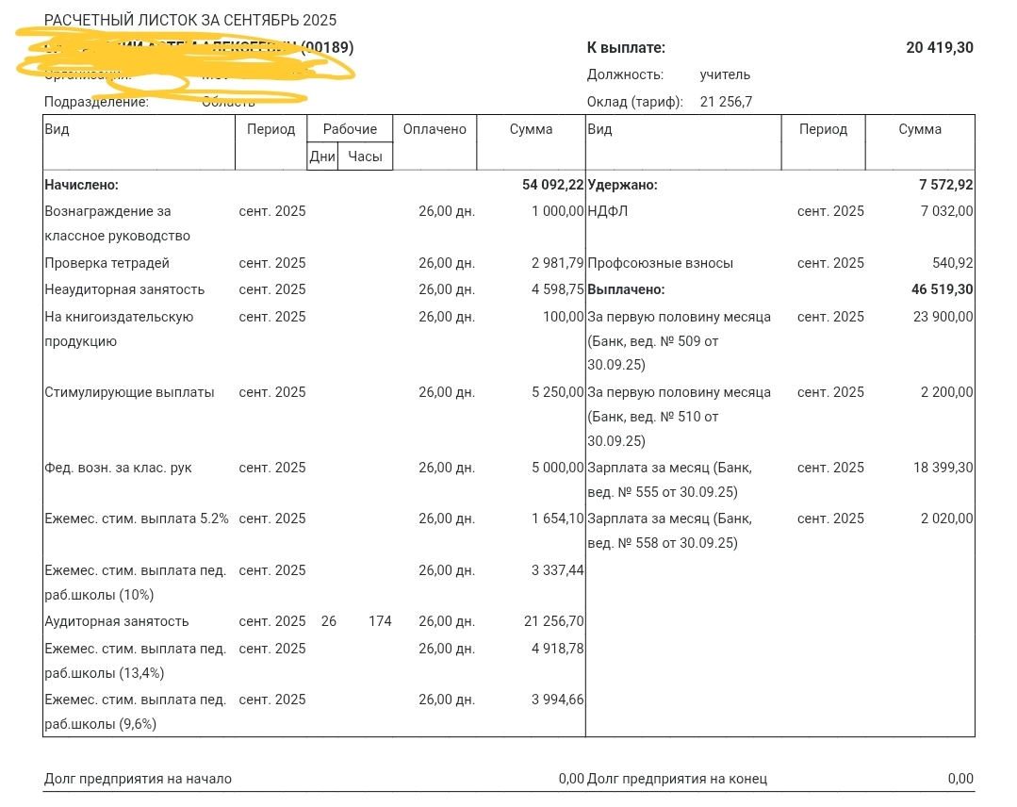Click the payslip title 'РАСЧЕТНЫЙ ЛИСТОК ЗА СЕНТЯБРЬ 2025'
Screen dimensions: 1017x807
coord(190,20)
